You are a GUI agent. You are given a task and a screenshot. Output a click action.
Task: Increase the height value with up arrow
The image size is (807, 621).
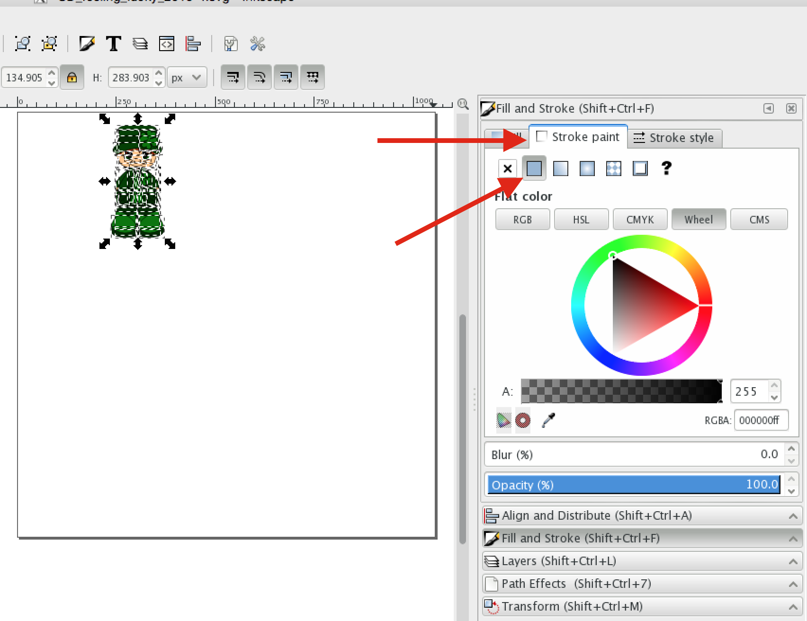click(x=159, y=72)
